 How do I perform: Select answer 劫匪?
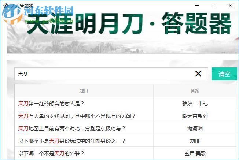click(x=195, y=141)
